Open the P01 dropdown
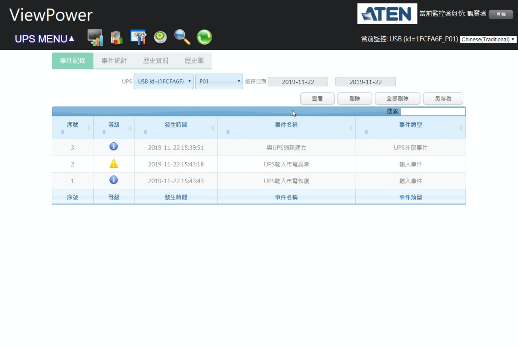This screenshot has width=518, height=347. tap(219, 81)
